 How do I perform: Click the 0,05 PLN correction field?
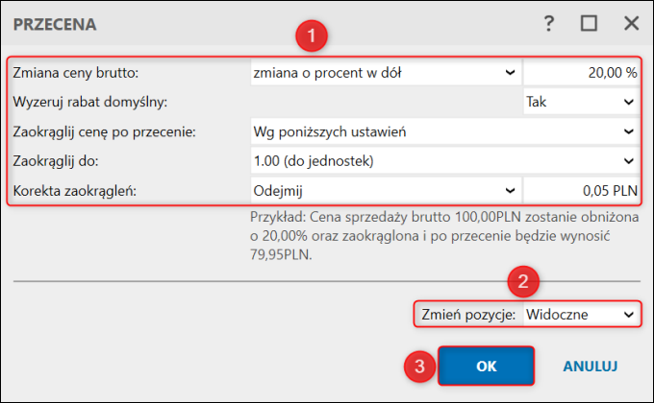click(581, 189)
